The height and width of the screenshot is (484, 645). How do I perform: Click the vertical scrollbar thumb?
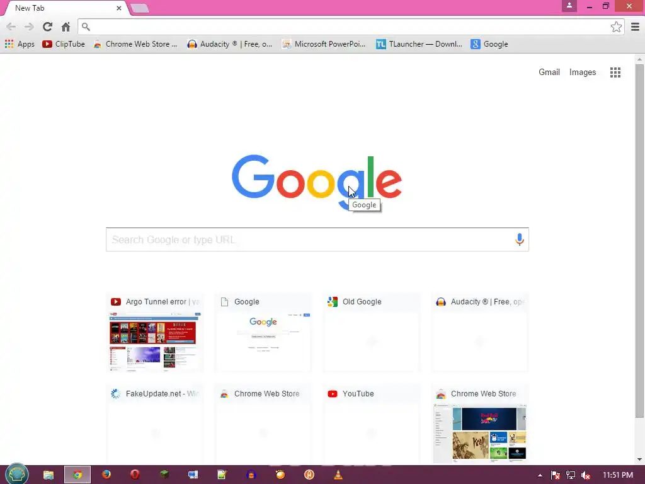639,241
